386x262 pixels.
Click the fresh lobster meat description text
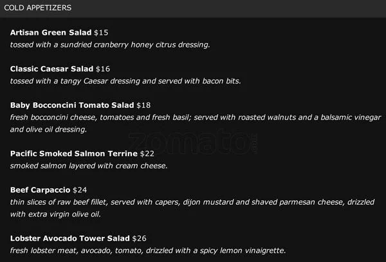point(148,250)
